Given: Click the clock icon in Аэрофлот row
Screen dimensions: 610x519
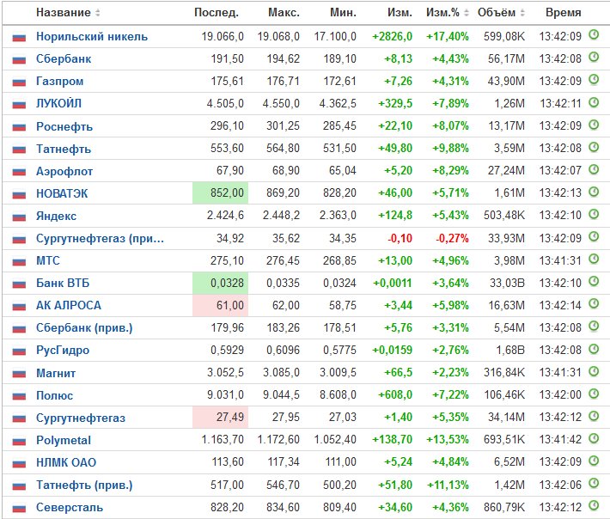Looking at the screenshot, I should [x=594, y=169].
